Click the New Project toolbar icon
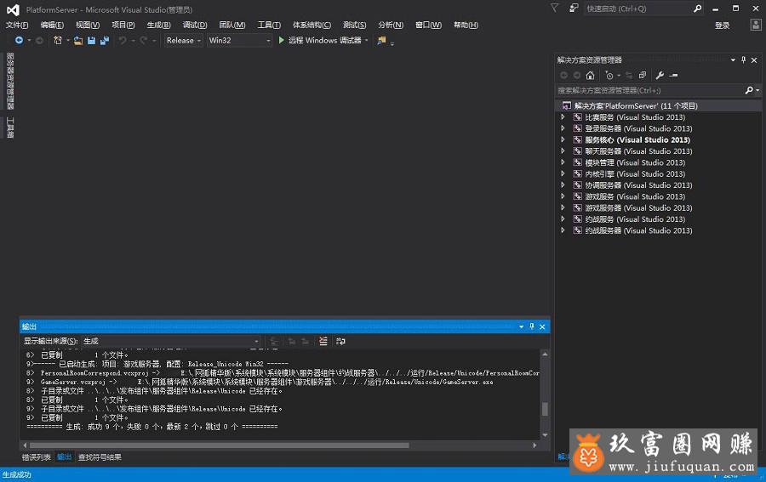Screen dimensions: 766x482 coord(58,41)
